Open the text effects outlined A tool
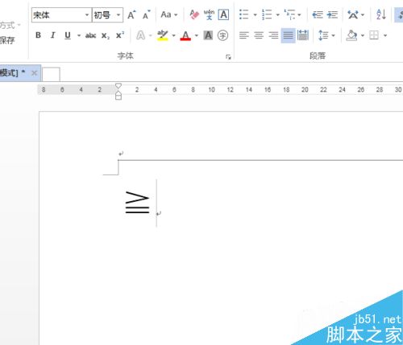Viewport: 403px width, 345px height. tap(141, 35)
